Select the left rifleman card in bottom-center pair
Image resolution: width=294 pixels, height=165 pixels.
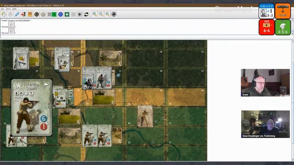(90, 136)
